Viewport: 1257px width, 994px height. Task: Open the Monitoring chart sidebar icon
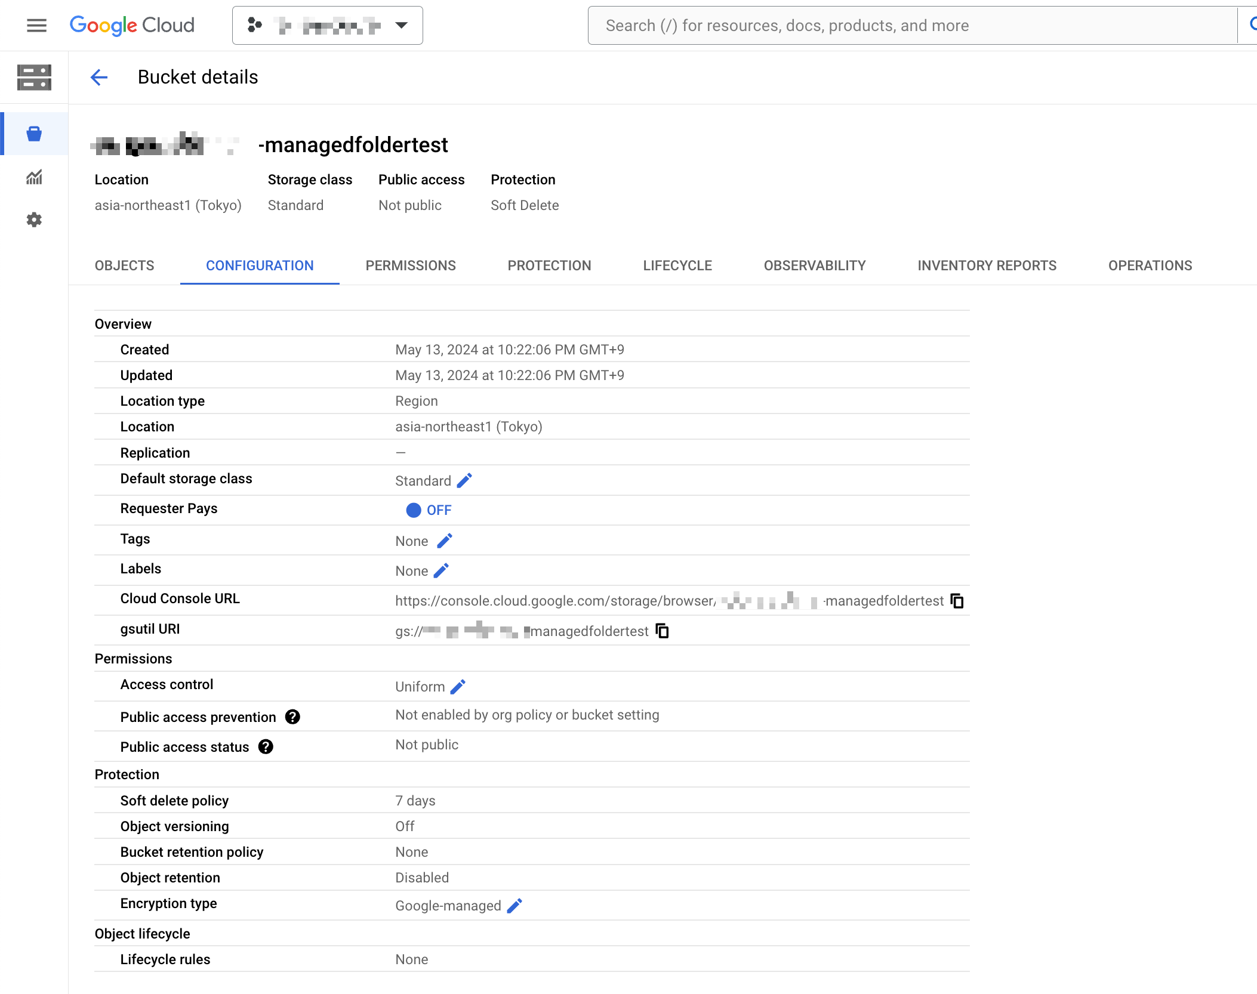34,177
